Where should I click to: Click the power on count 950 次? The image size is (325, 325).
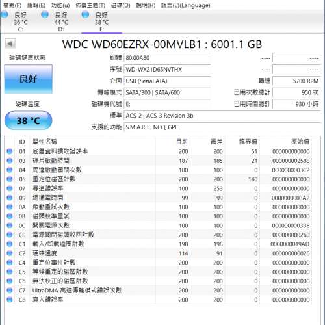coord(296,92)
